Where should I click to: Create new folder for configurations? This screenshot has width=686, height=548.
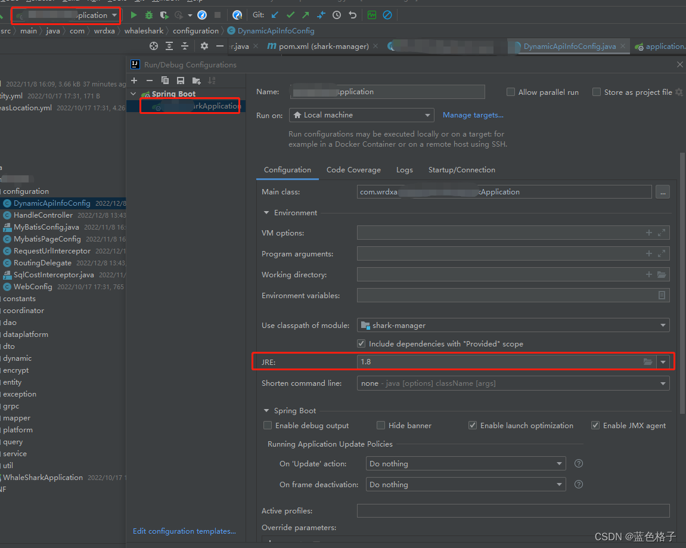tap(196, 81)
